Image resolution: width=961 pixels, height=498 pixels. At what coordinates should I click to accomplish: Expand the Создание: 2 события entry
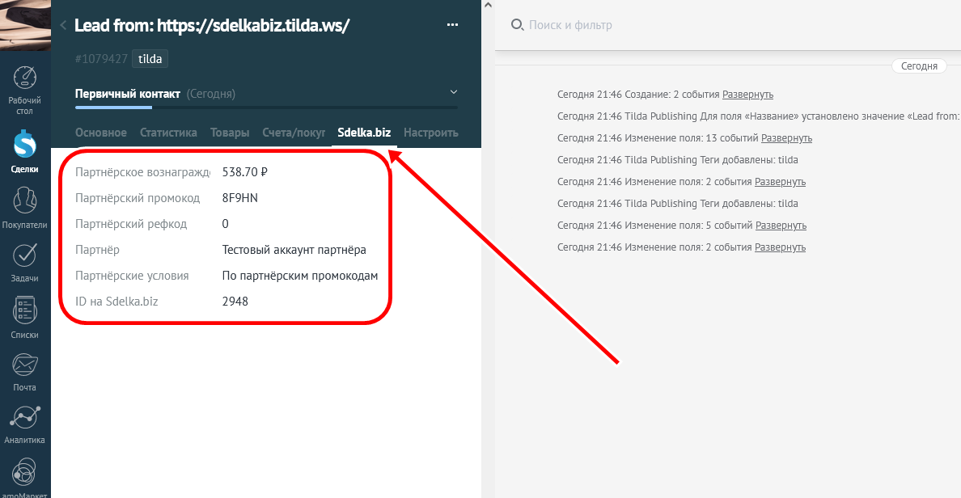tap(747, 95)
